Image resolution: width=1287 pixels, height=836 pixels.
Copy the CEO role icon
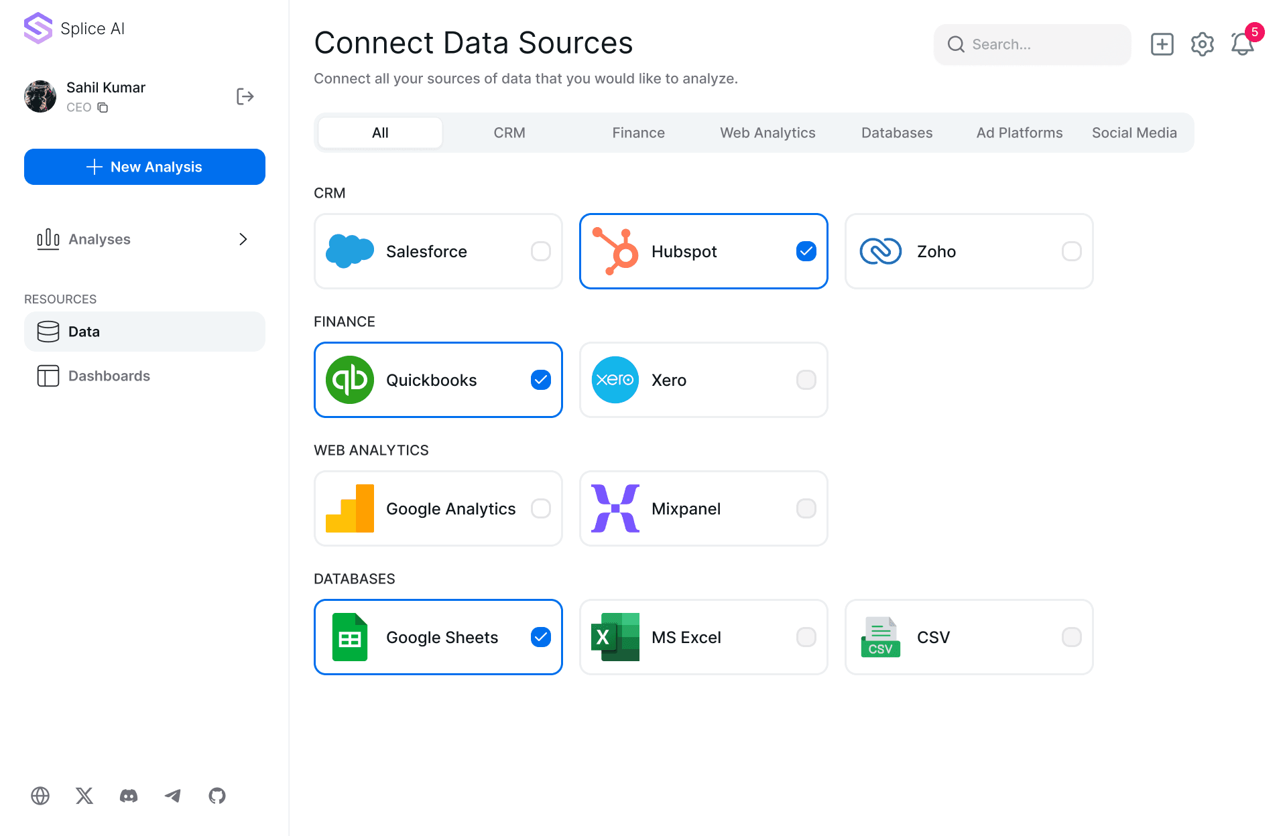pos(103,107)
